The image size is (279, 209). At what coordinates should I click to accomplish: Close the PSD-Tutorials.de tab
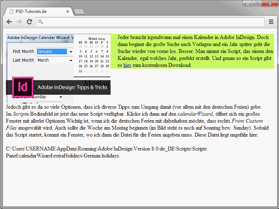(68, 11)
